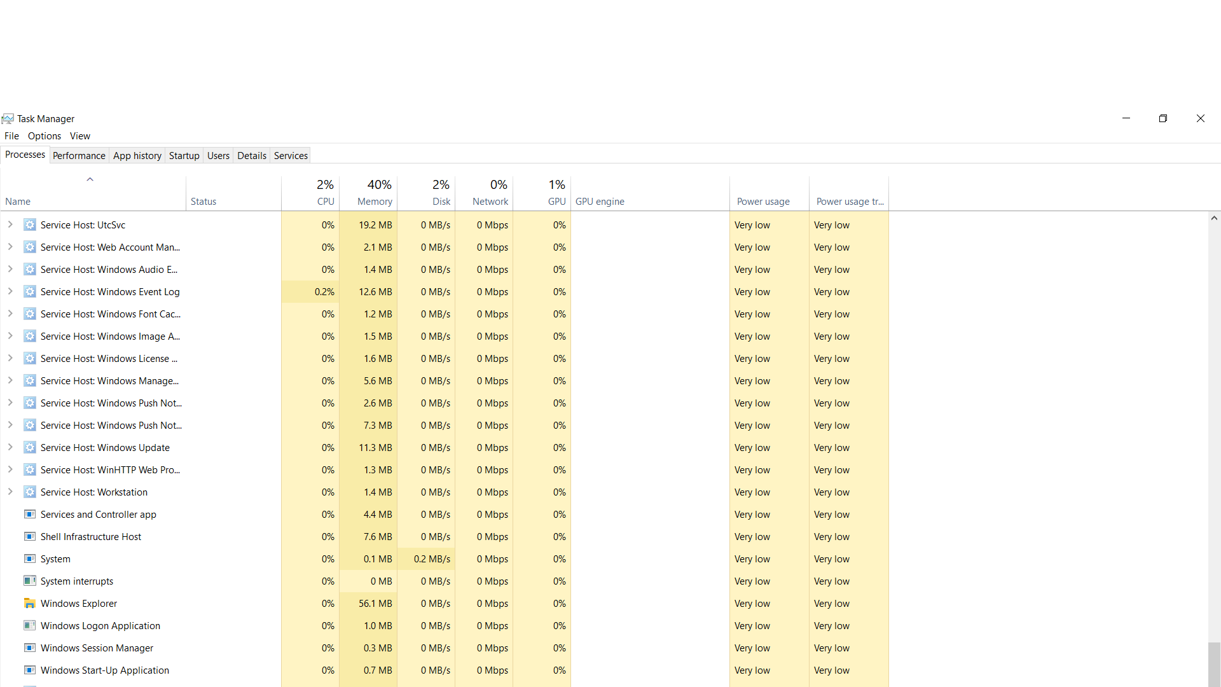Click the Windows Session Manager icon
This screenshot has width=1221, height=687.
tap(29, 648)
